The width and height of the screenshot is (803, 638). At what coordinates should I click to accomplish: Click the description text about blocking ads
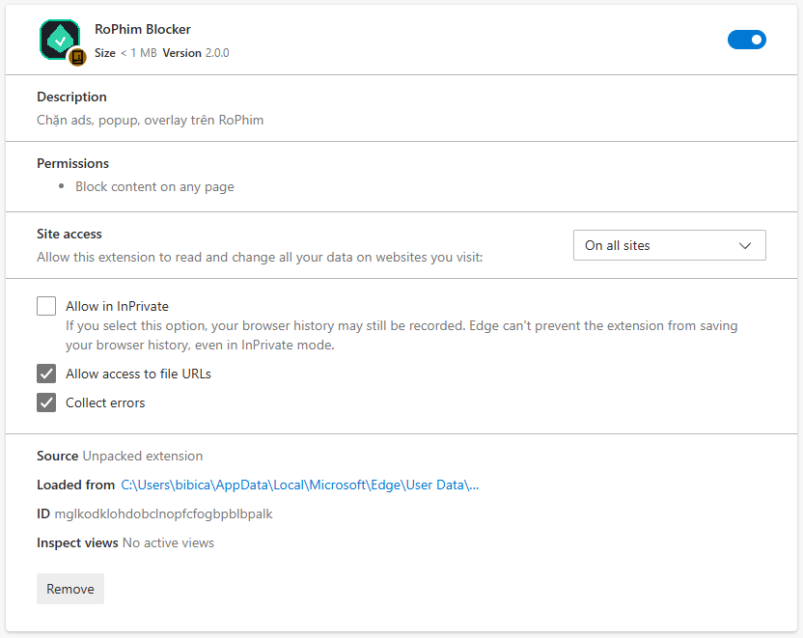(150, 121)
